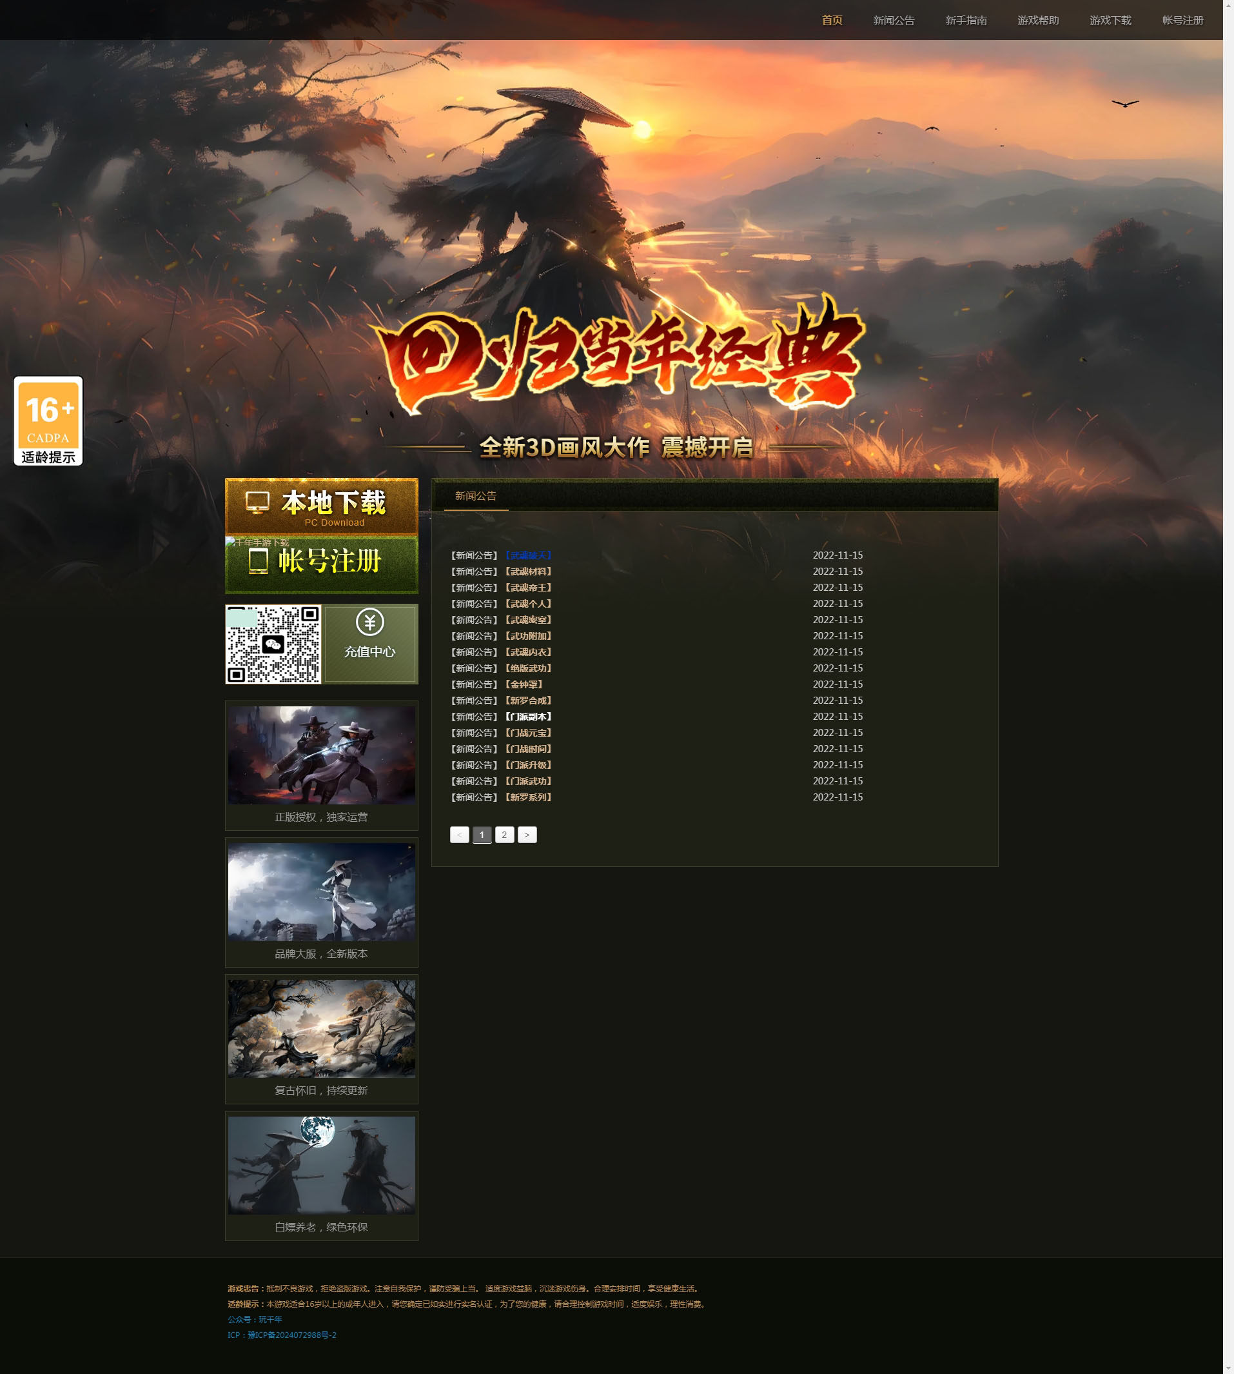Viewport: 1234px width, 1374px height.
Task: Open the ICP 豫ICP备2024072988号-2 footer link
Action: [x=282, y=1335]
